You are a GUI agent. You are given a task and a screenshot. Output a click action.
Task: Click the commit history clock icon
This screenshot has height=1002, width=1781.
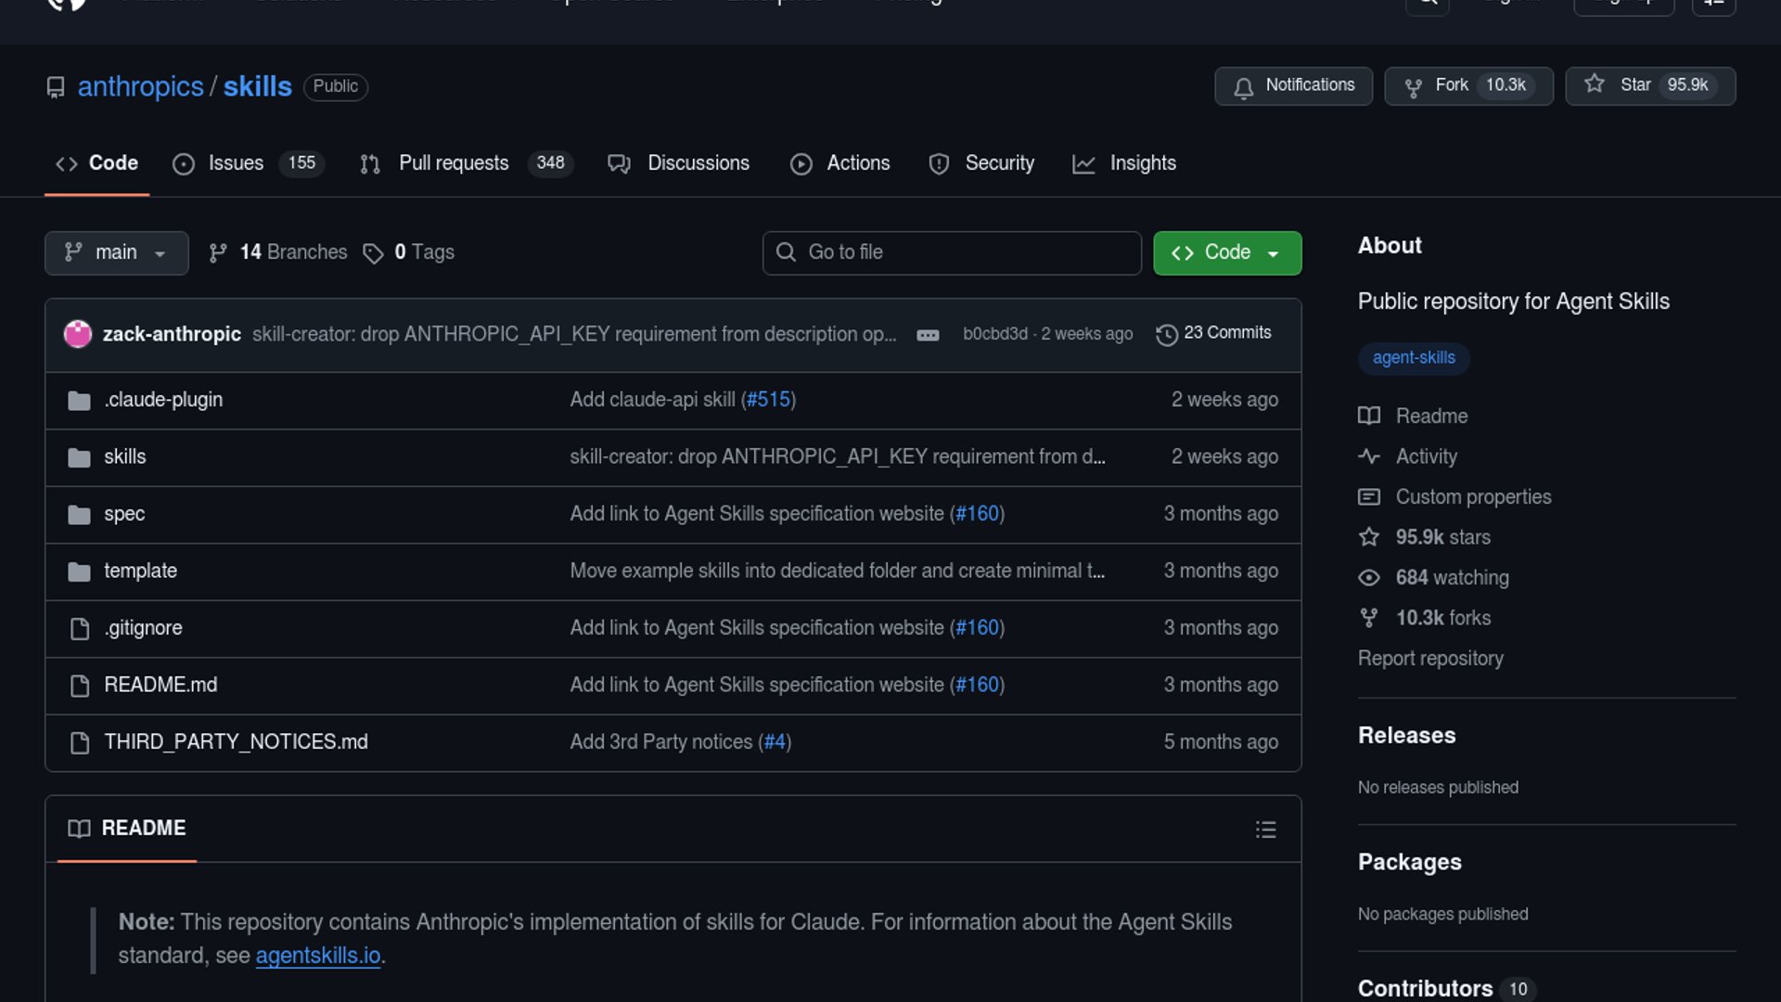[1166, 334]
